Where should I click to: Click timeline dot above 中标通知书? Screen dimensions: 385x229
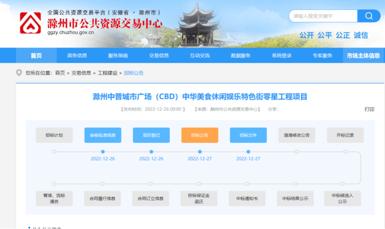tap(247, 184)
